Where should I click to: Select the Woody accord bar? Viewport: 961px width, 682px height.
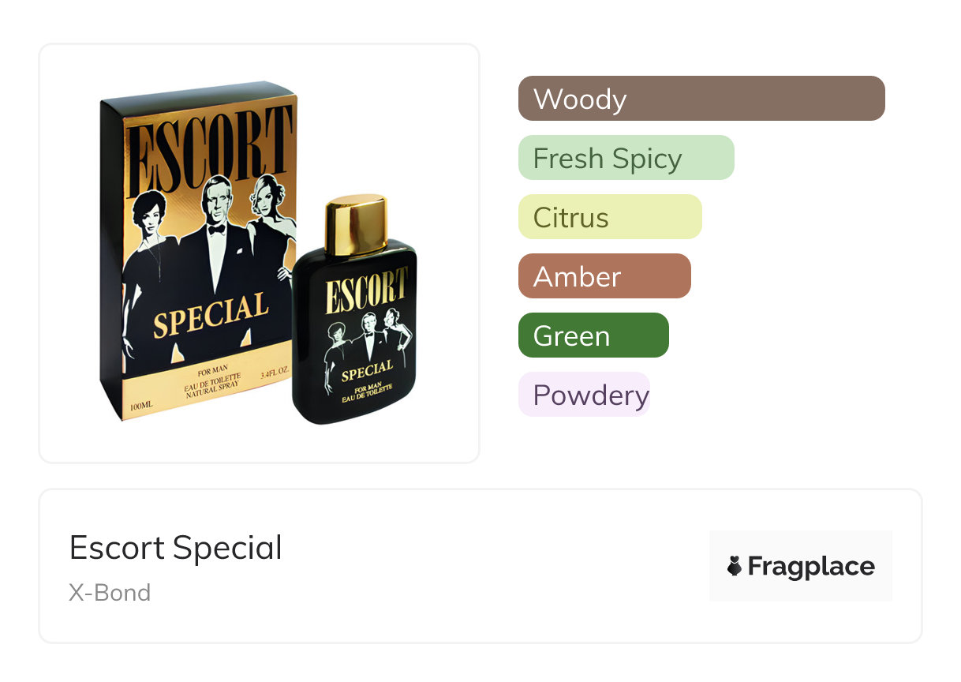click(x=701, y=99)
